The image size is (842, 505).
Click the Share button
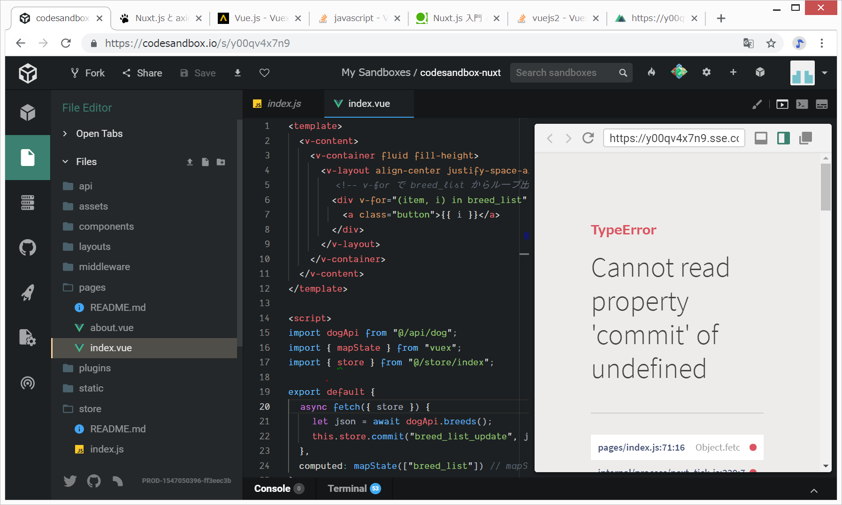tap(142, 73)
